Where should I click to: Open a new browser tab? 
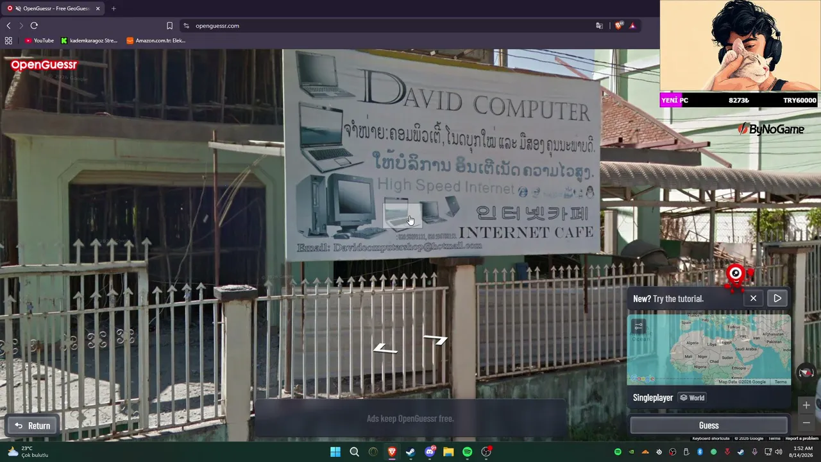pos(114,8)
